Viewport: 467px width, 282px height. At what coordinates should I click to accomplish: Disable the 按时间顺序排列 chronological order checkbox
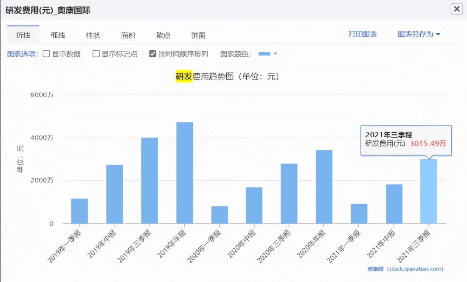point(152,54)
